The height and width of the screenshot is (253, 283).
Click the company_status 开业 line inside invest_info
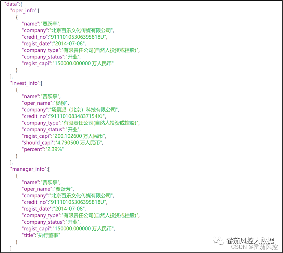pos(51,130)
